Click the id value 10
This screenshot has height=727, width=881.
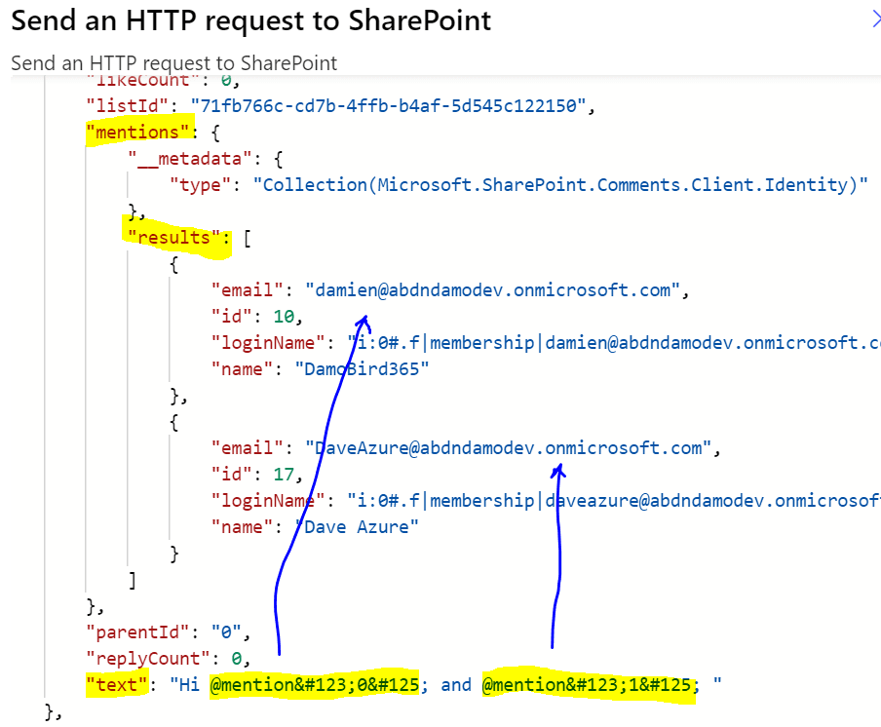(284, 317)
